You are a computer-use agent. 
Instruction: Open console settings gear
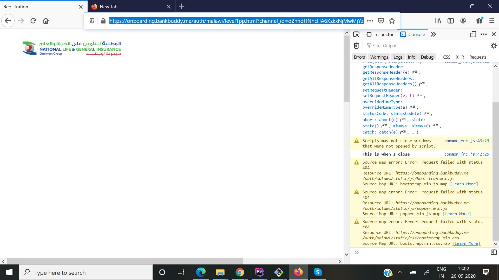tap(494, 46)
